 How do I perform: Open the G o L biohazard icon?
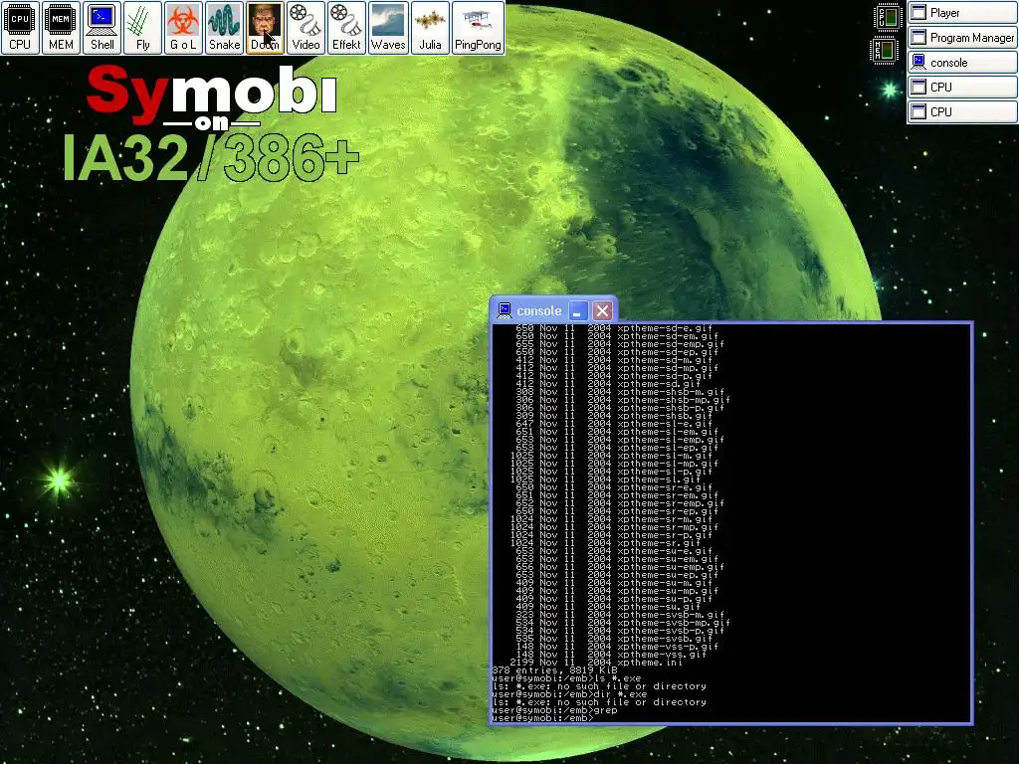[x=183, y=27]
